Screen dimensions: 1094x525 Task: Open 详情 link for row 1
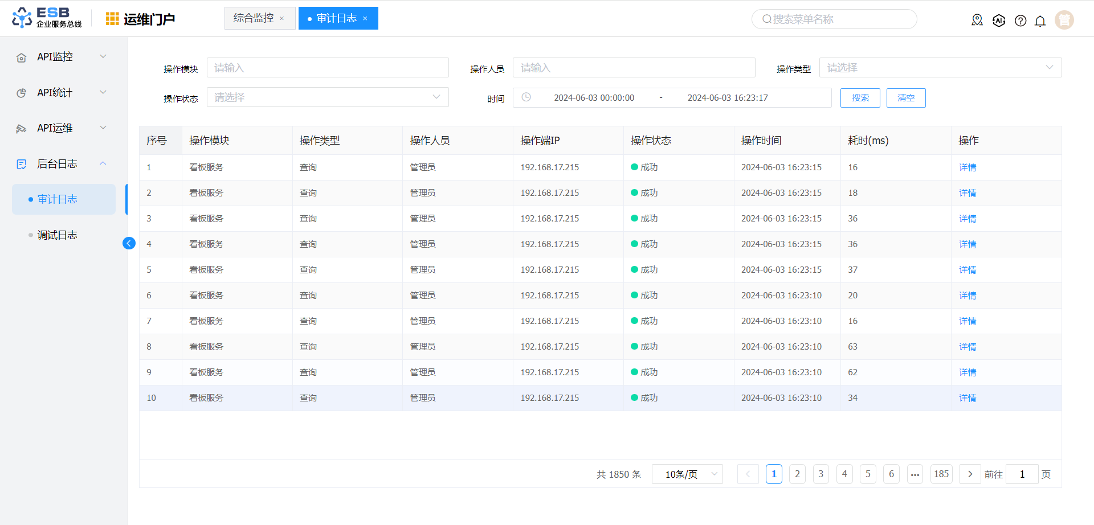[x=967, y=167]
